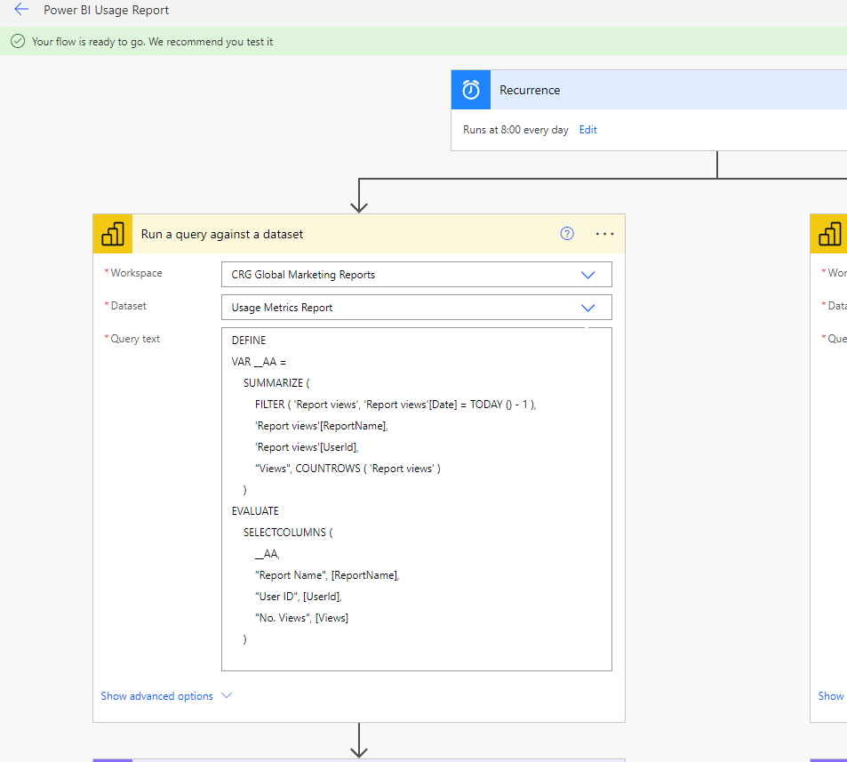Click inside the Query text field

coord(416,496)
